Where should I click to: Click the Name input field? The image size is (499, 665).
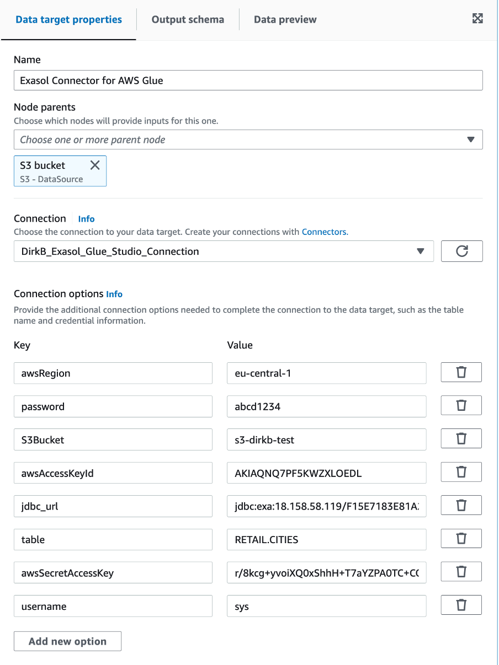[x=248, y=80]
